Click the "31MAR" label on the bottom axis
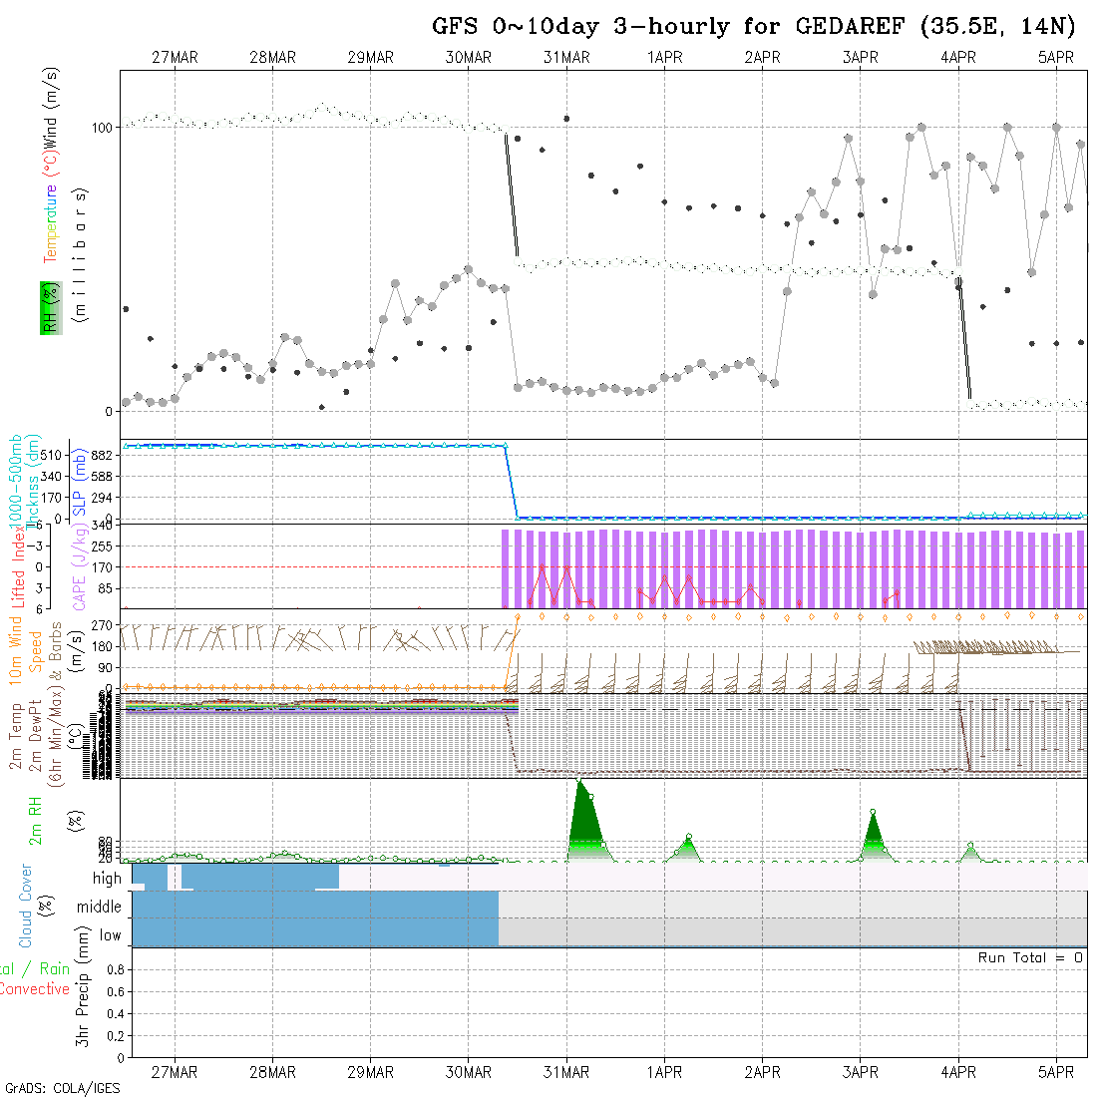 point(566,1072)
